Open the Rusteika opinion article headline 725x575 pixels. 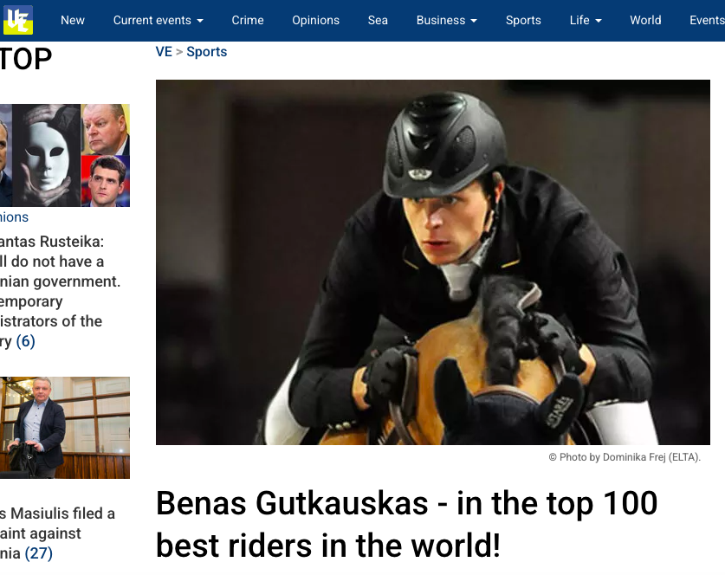coord(60,291)
